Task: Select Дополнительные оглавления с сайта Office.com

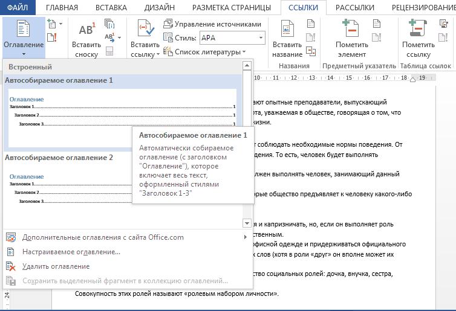Action: [x=128, y=237]
